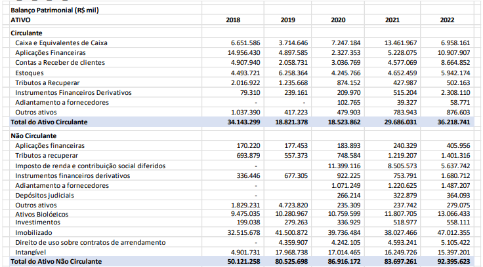Select the ATIVO column header
The width and height of the screenshot is (483, 267).
[21, 20]
